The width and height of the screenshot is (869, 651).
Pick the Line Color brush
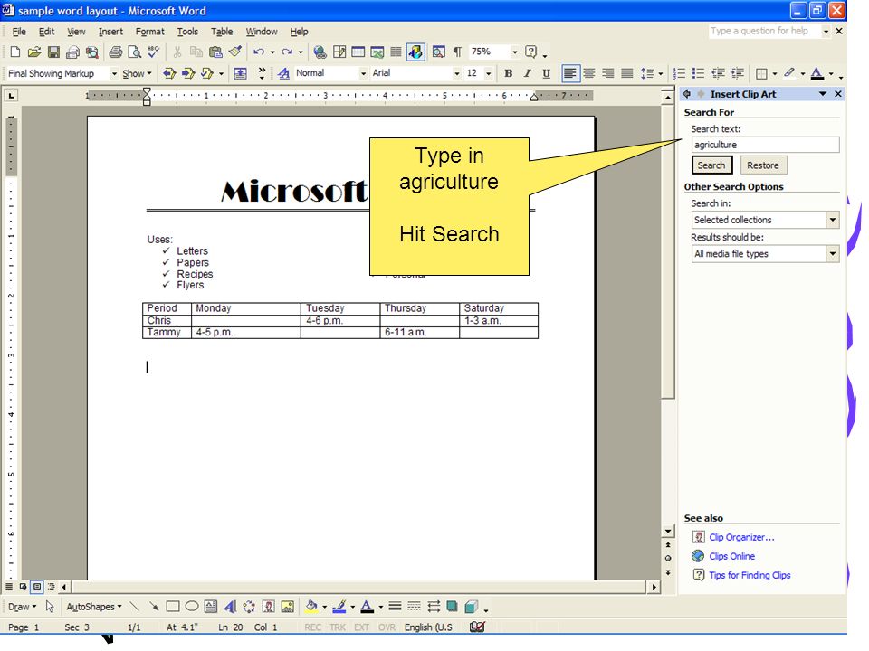(339, 608)
